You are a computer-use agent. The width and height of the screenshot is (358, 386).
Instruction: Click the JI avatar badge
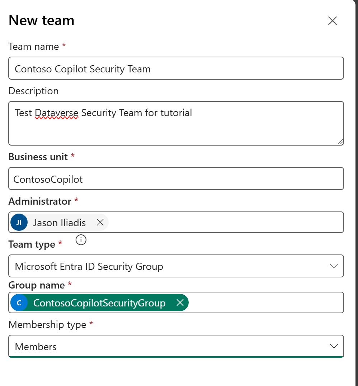pos(19,223)
